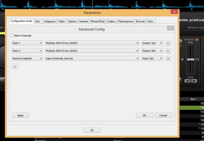Screen dimensions: 204x141
Task: Remove the Deck 1 row with X
Action: click(x=168, y=43)
